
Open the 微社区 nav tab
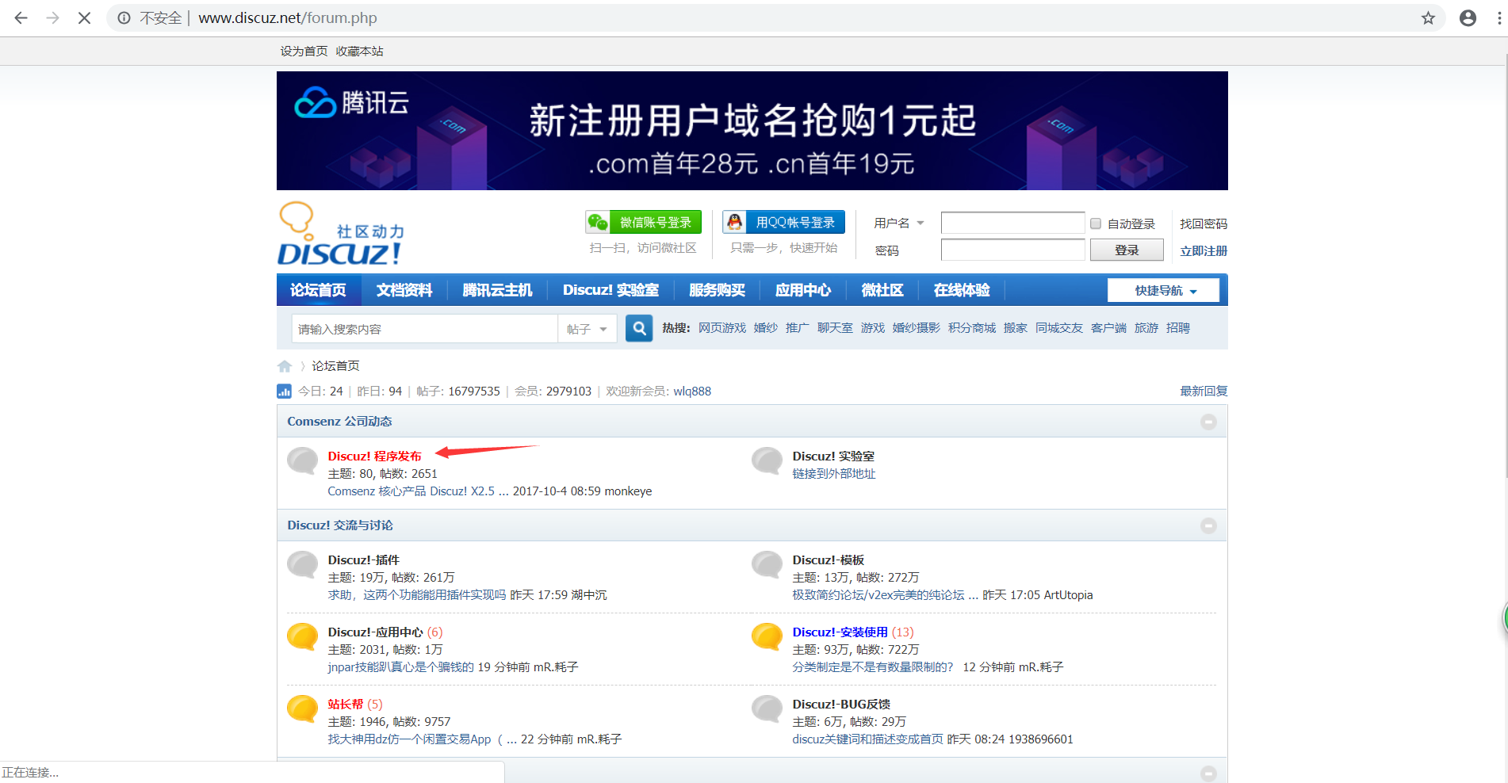(x=882, y=290)
